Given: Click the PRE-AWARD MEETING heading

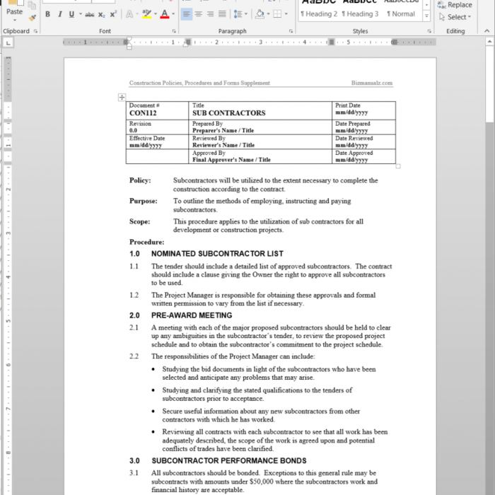Looking at the screenshot, I should tap(192, 315).
